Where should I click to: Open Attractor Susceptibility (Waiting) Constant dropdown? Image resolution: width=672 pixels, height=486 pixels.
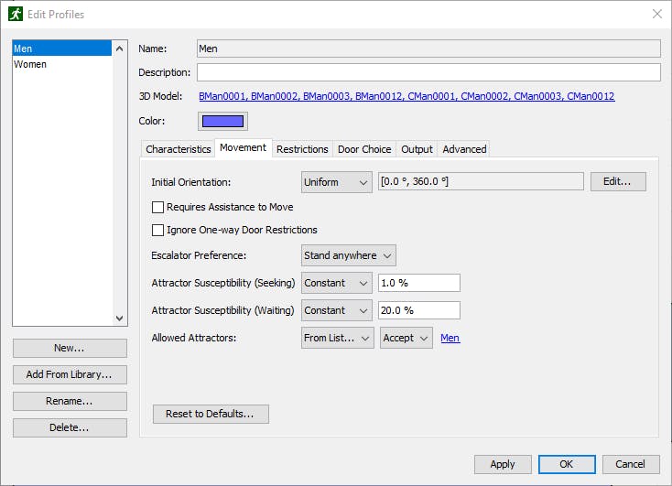pyautogui.click(x=336, y=310)
